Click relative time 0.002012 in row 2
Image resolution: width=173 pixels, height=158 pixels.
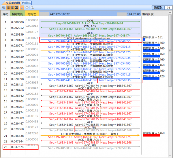tap(17, 28)
